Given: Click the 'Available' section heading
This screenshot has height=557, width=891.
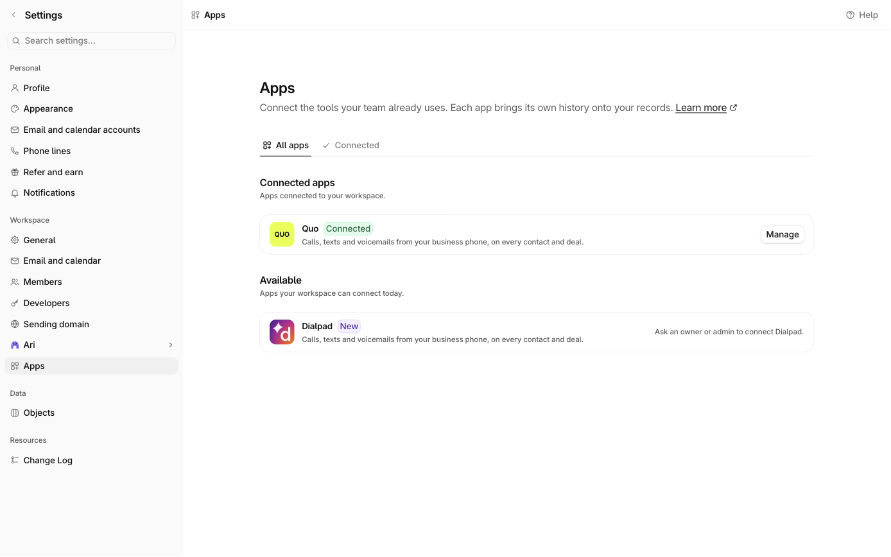Looking at the screenshot, I should click(x=281, y=280).
